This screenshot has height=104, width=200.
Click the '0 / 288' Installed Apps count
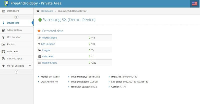(x=92, y=63)
